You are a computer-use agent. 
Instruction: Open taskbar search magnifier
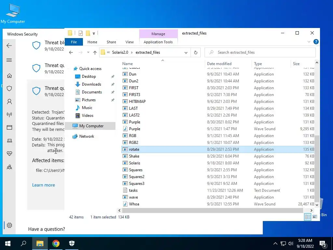(23, 243)
